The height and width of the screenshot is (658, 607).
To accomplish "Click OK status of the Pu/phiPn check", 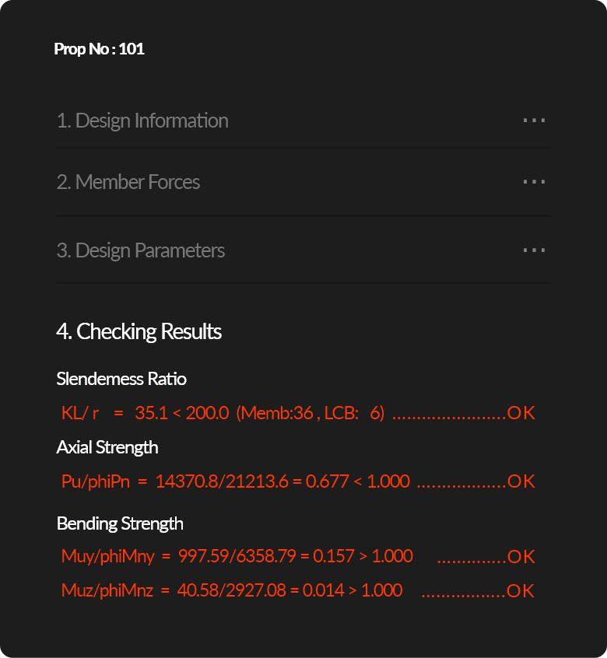I will [x=521, y=481].
